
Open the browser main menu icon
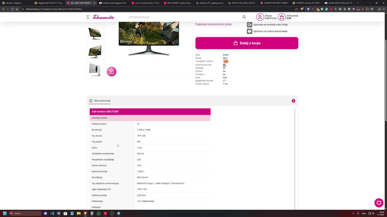coord(384,9)
